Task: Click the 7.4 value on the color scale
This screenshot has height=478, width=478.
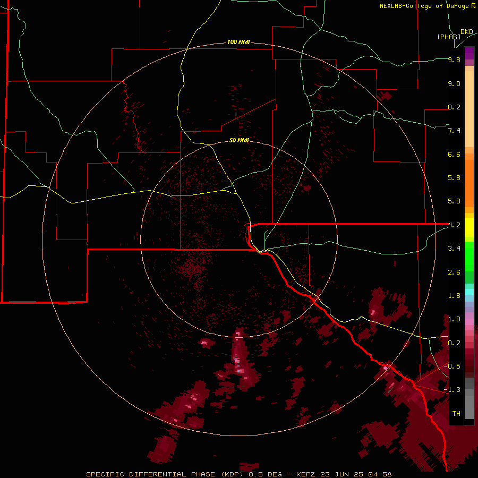Action: pos(454,131)
